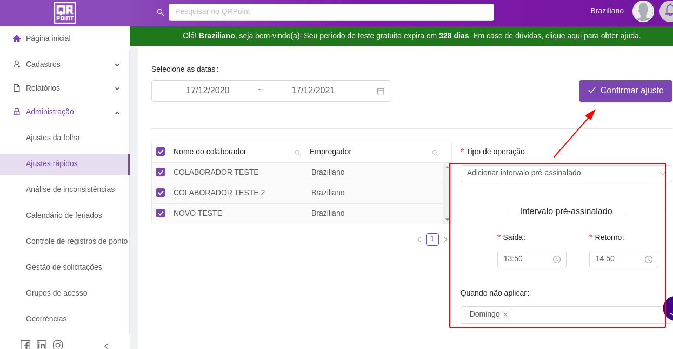Open the notifications bell
This screenshot has height=349, width=673.
click(667, 11)
